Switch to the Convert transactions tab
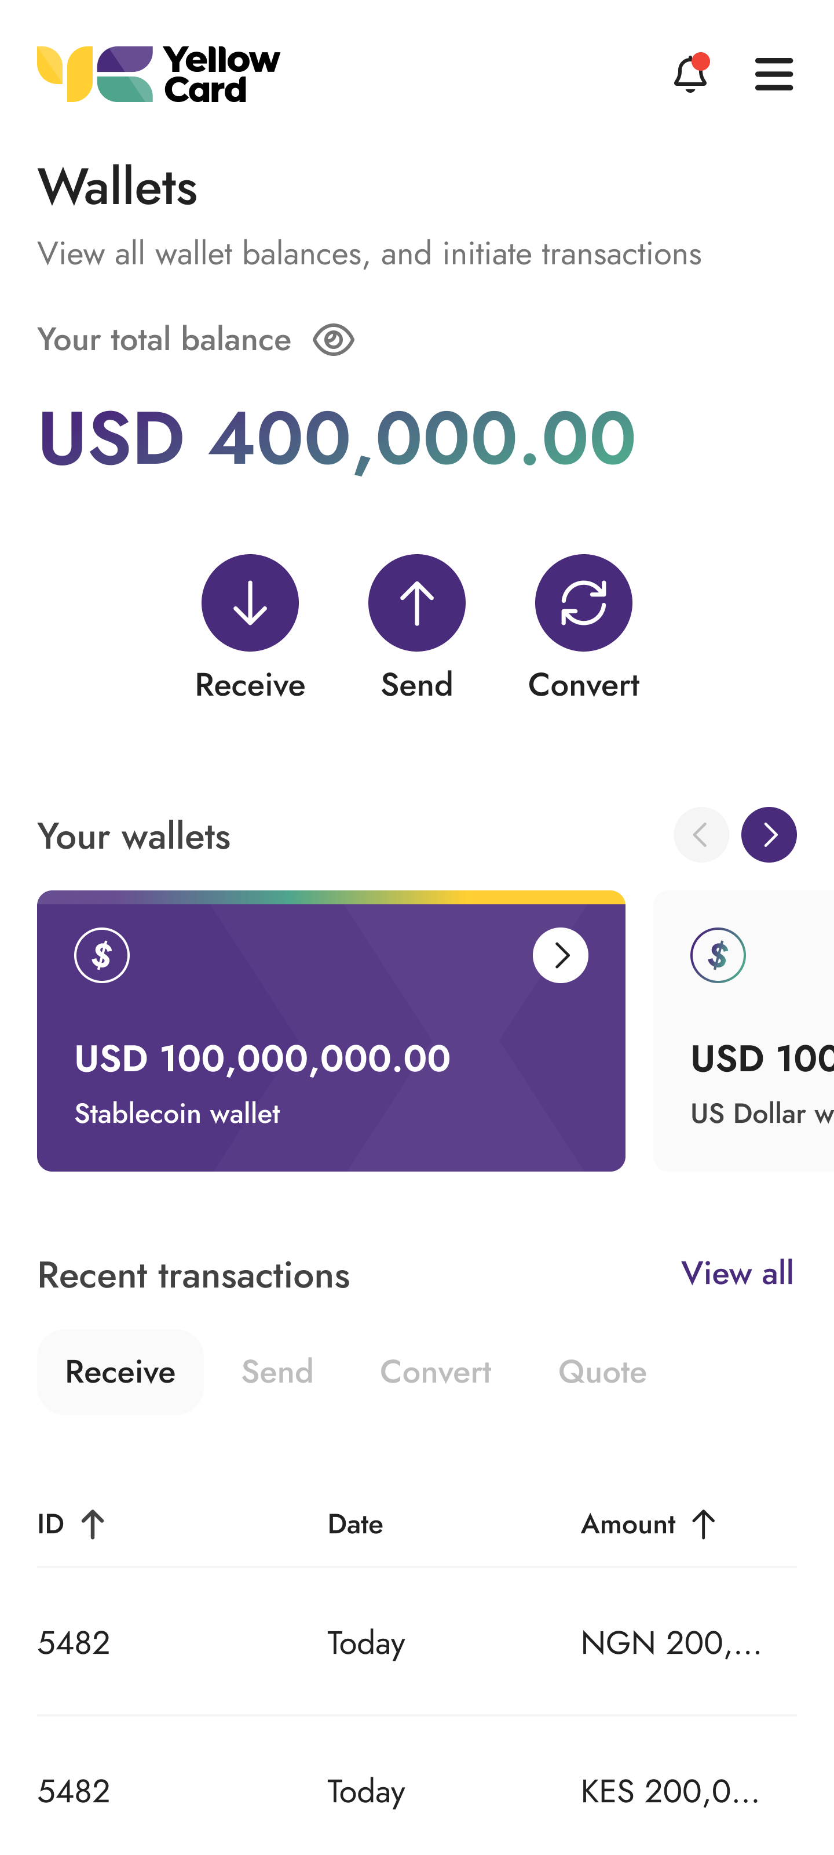834x1855 pixels. click(436, 1372)
